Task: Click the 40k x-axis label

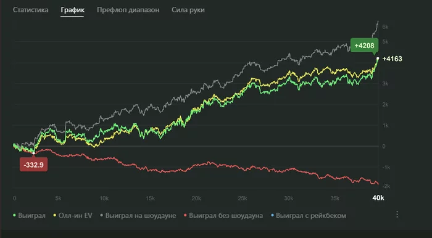Action: tap(378, 198)
